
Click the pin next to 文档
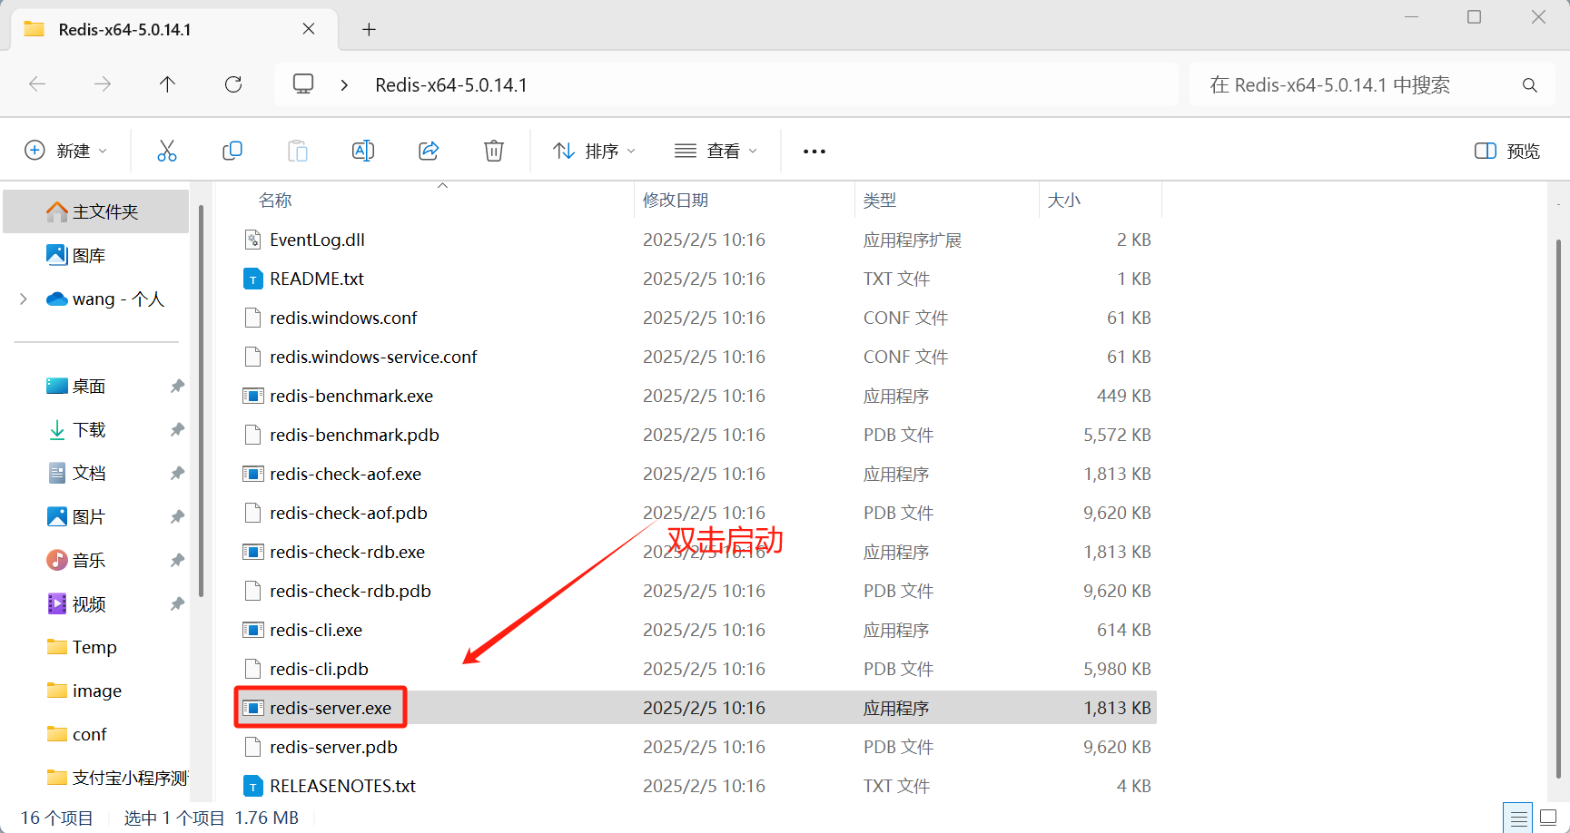pyautogui.click(x=177, y=473)
